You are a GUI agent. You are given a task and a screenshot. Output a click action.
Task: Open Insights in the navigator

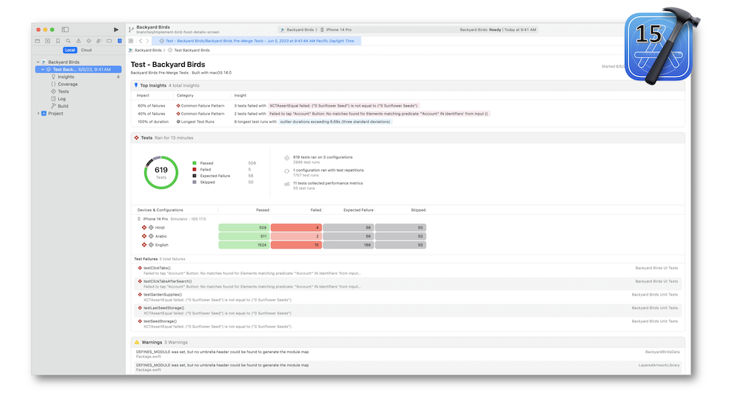coord(66,77)
